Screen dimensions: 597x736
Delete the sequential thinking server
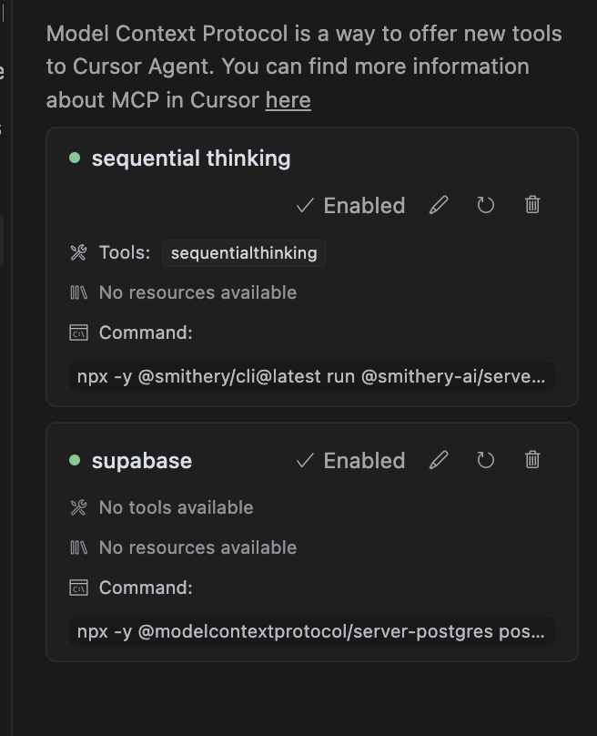click(x=532, y=205)
